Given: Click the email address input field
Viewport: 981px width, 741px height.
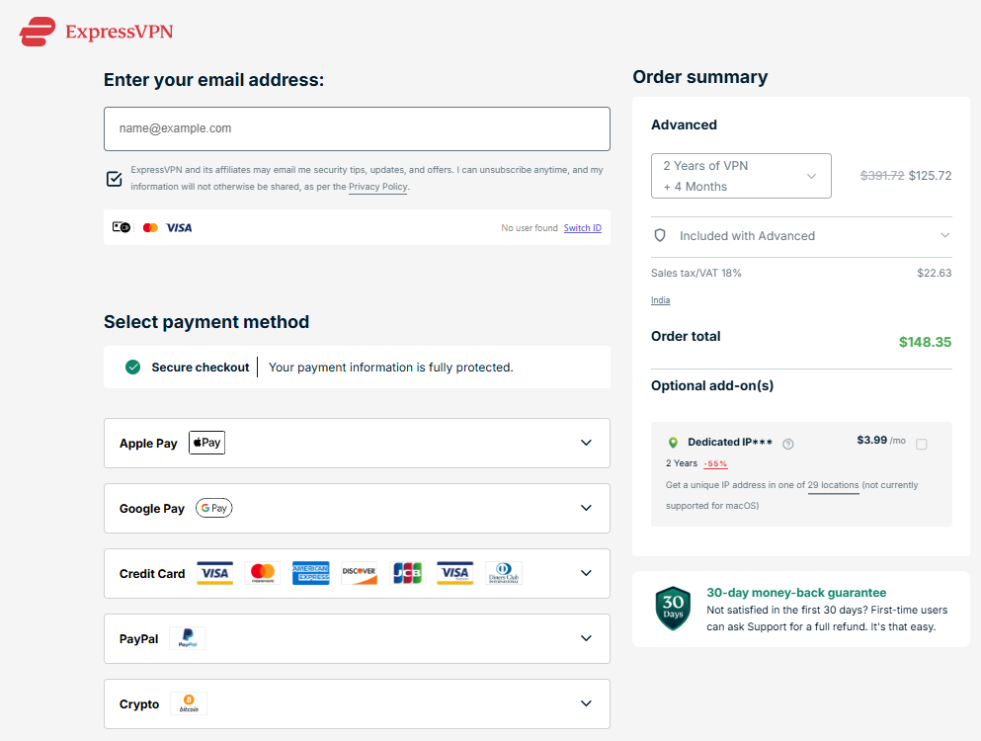Looking at the screenshot, I should 356,128.
